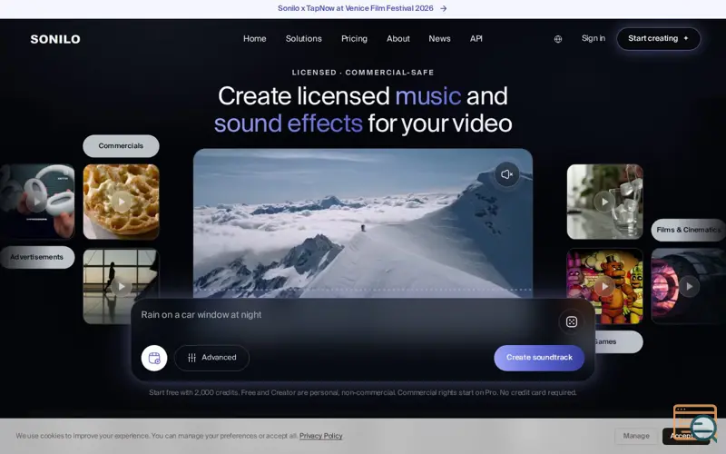The image size is (726, 454).
Task: Select the Films & Cinematics tag
Action: pyautogui.click(x=689, y=230)
